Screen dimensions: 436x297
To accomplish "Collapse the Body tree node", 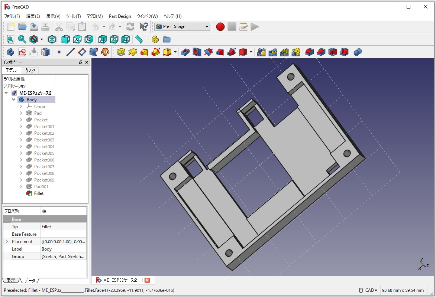I will tap(14, 100).
